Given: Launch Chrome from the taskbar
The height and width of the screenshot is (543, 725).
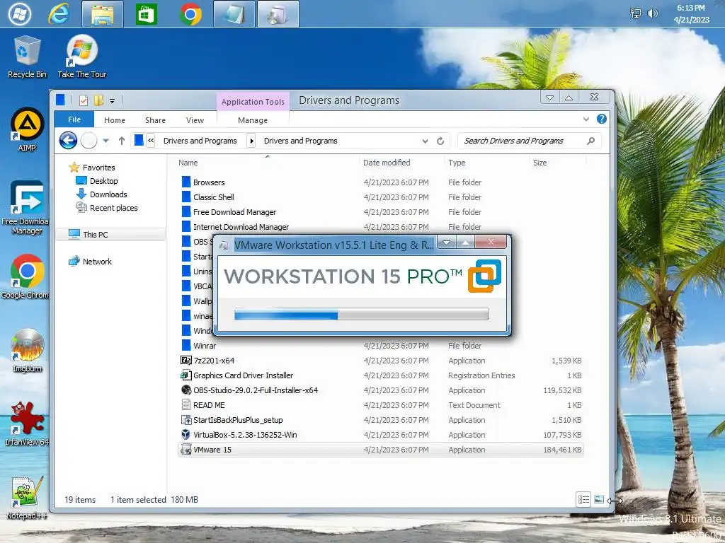Looking at the screenshot, I should (x=190, y=14).
